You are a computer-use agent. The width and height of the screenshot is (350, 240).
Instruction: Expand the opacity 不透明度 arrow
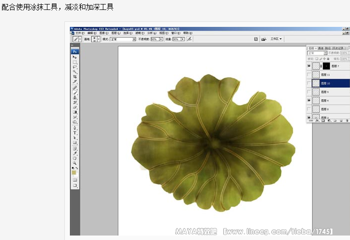tap(161, 39)
